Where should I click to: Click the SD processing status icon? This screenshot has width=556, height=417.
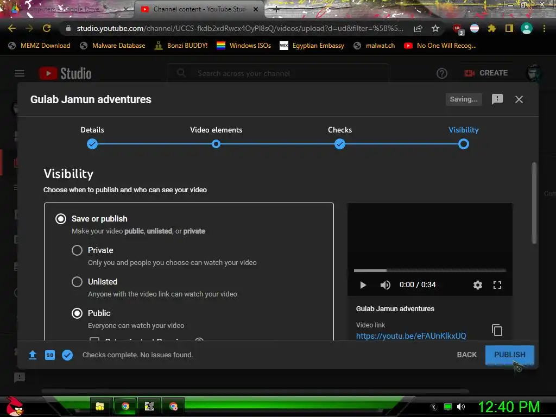pyautogui.click(x=50, y=355)
